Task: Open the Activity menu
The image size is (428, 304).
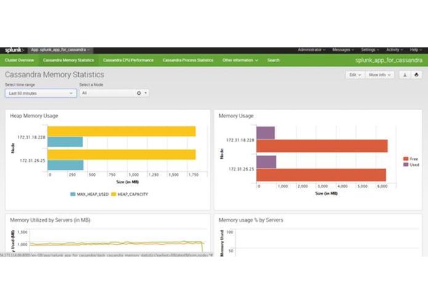Action: pos(394,50)
